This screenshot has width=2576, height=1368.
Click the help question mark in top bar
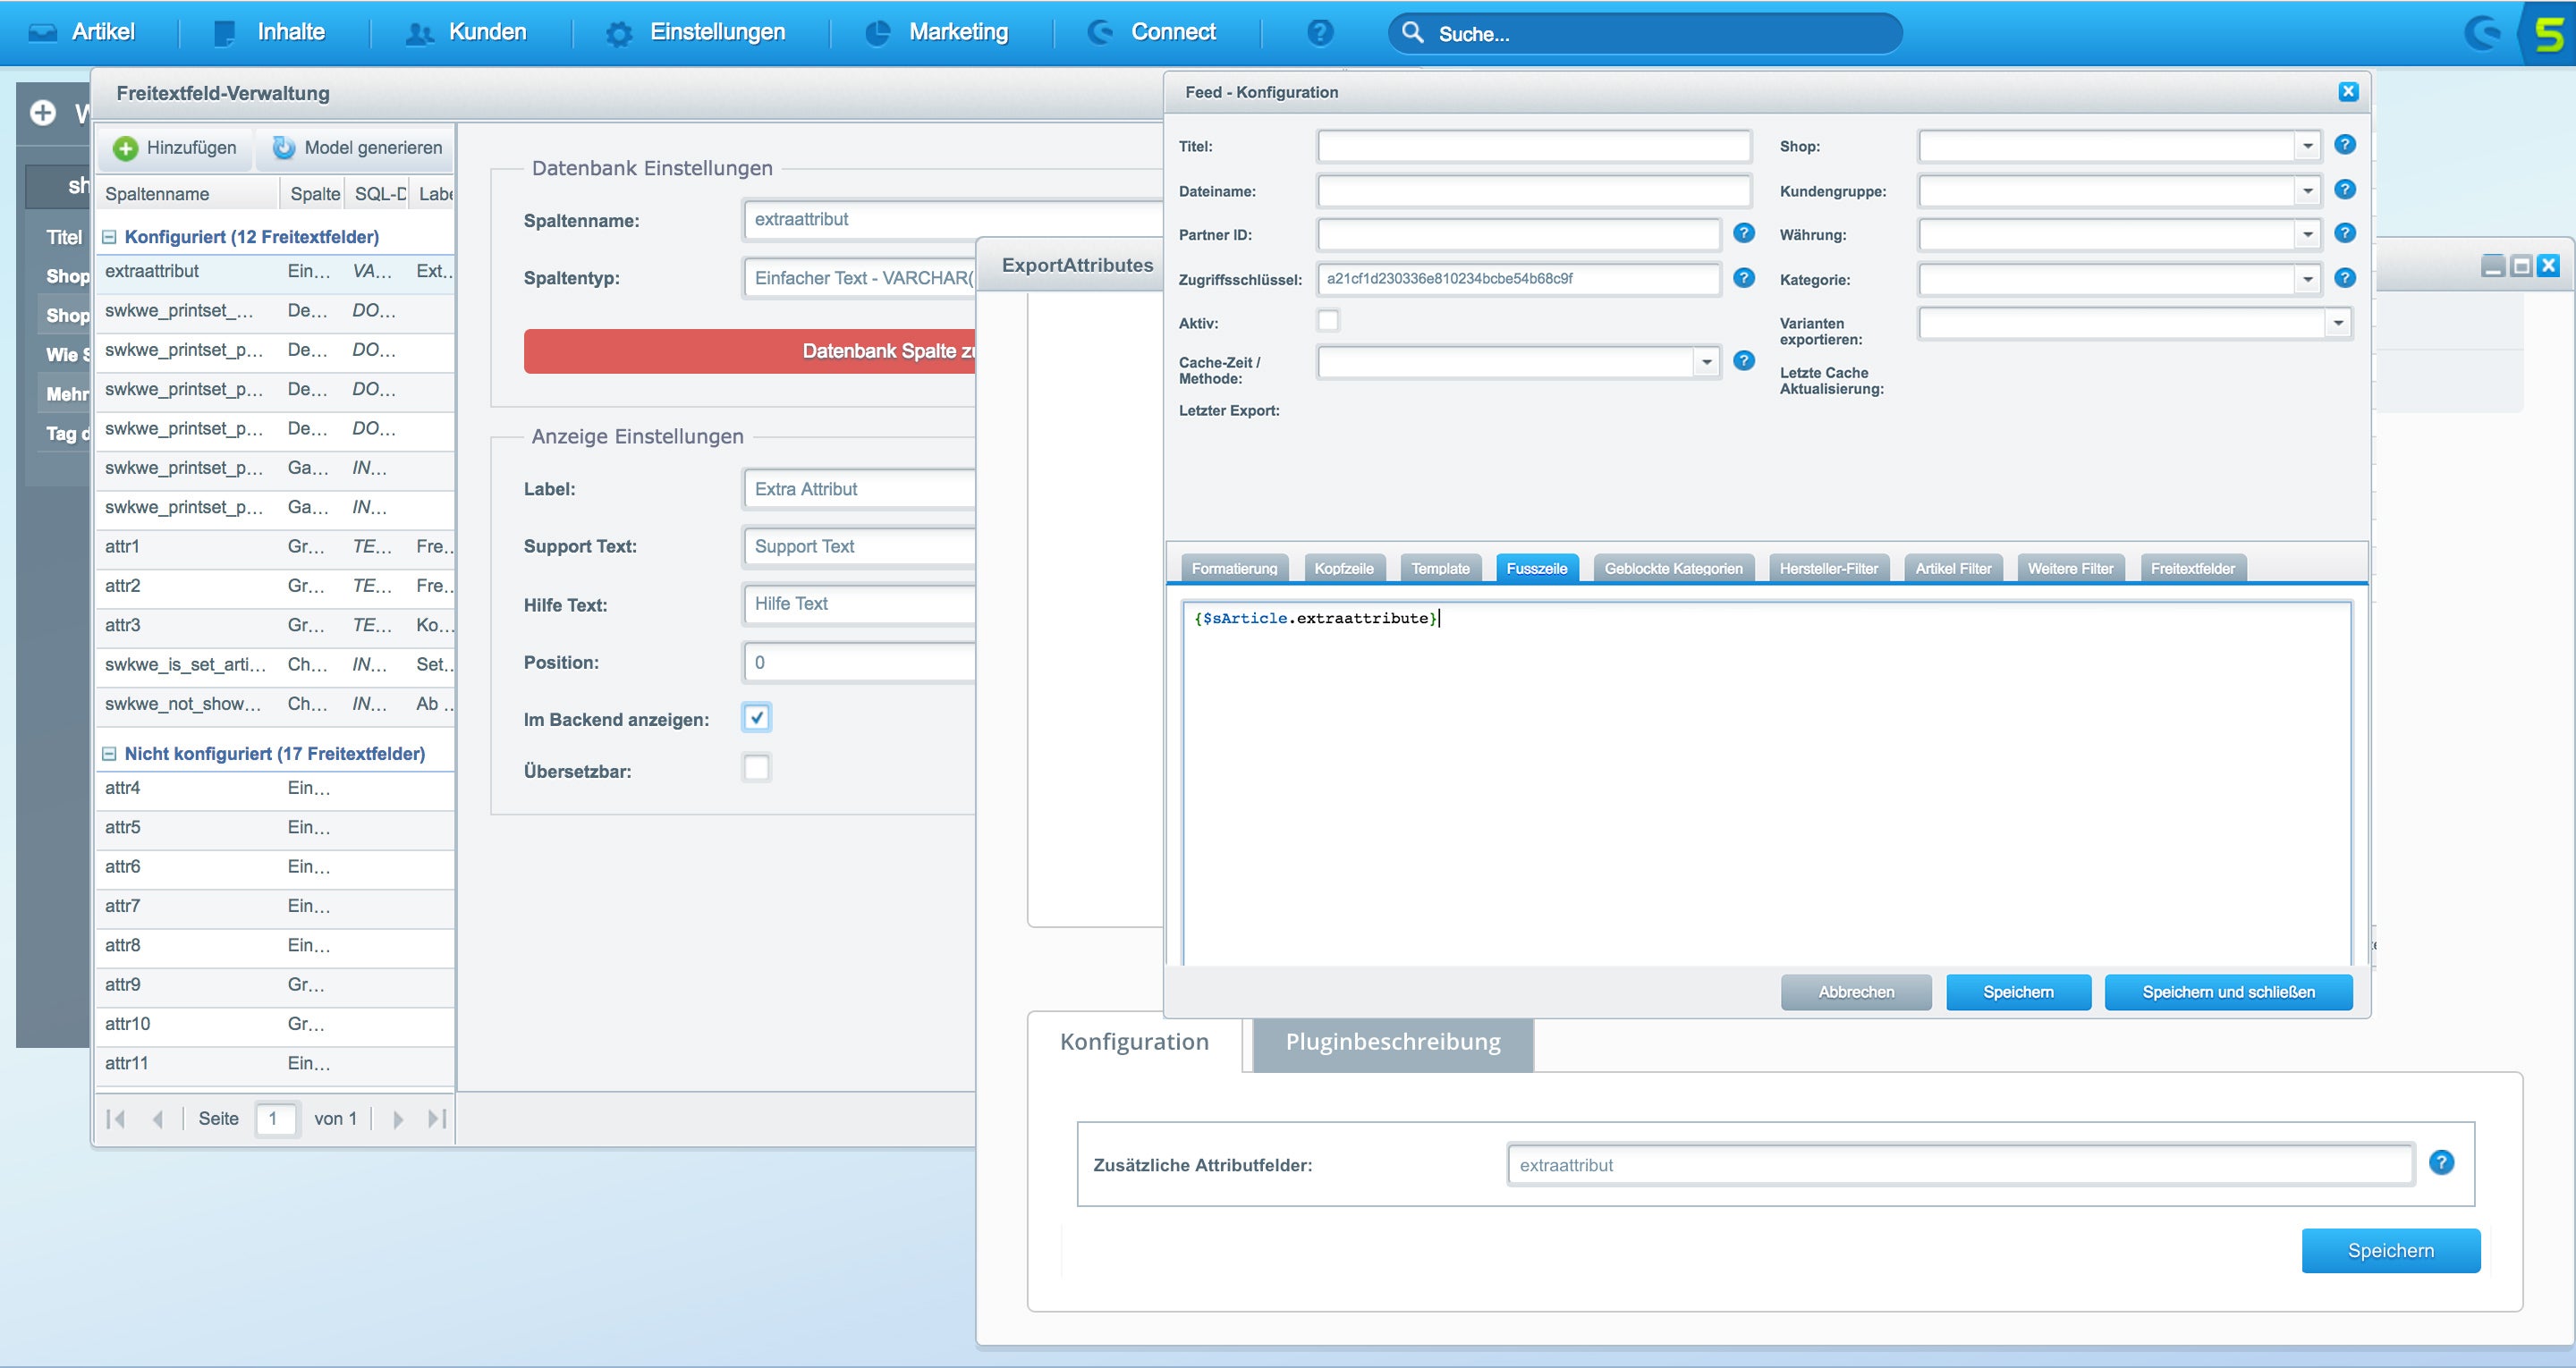(1320, 33)
